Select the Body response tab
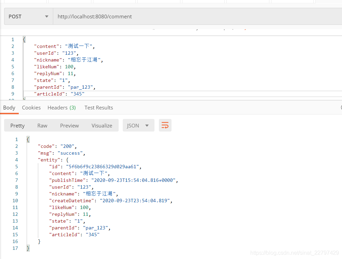 [9, 107]
